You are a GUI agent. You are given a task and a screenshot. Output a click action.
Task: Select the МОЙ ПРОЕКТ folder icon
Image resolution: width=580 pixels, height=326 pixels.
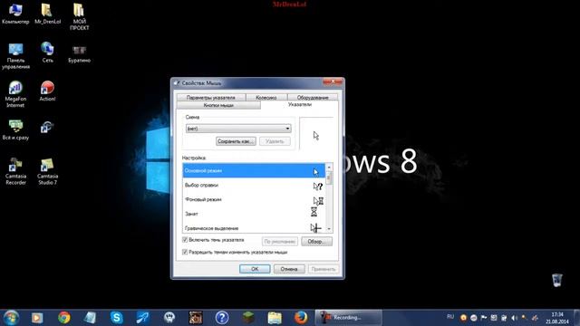click(x=79, y=17)
